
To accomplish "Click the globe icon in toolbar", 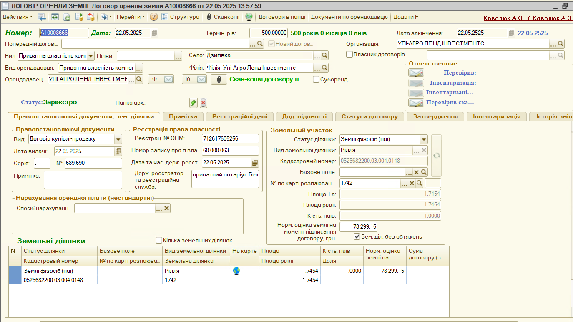I will (x=249, y=17).
